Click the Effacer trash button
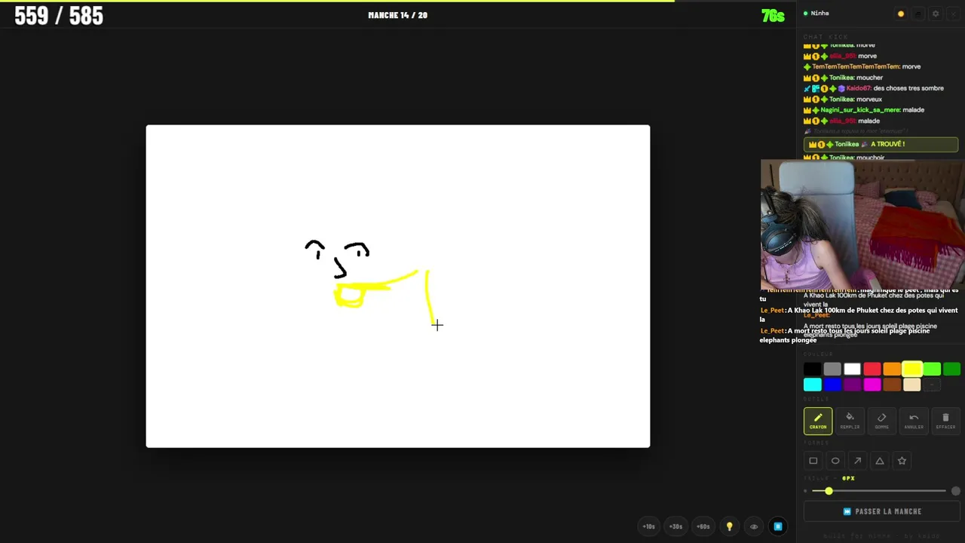Viewport: 965px width, 543px height. coord(945,421)
